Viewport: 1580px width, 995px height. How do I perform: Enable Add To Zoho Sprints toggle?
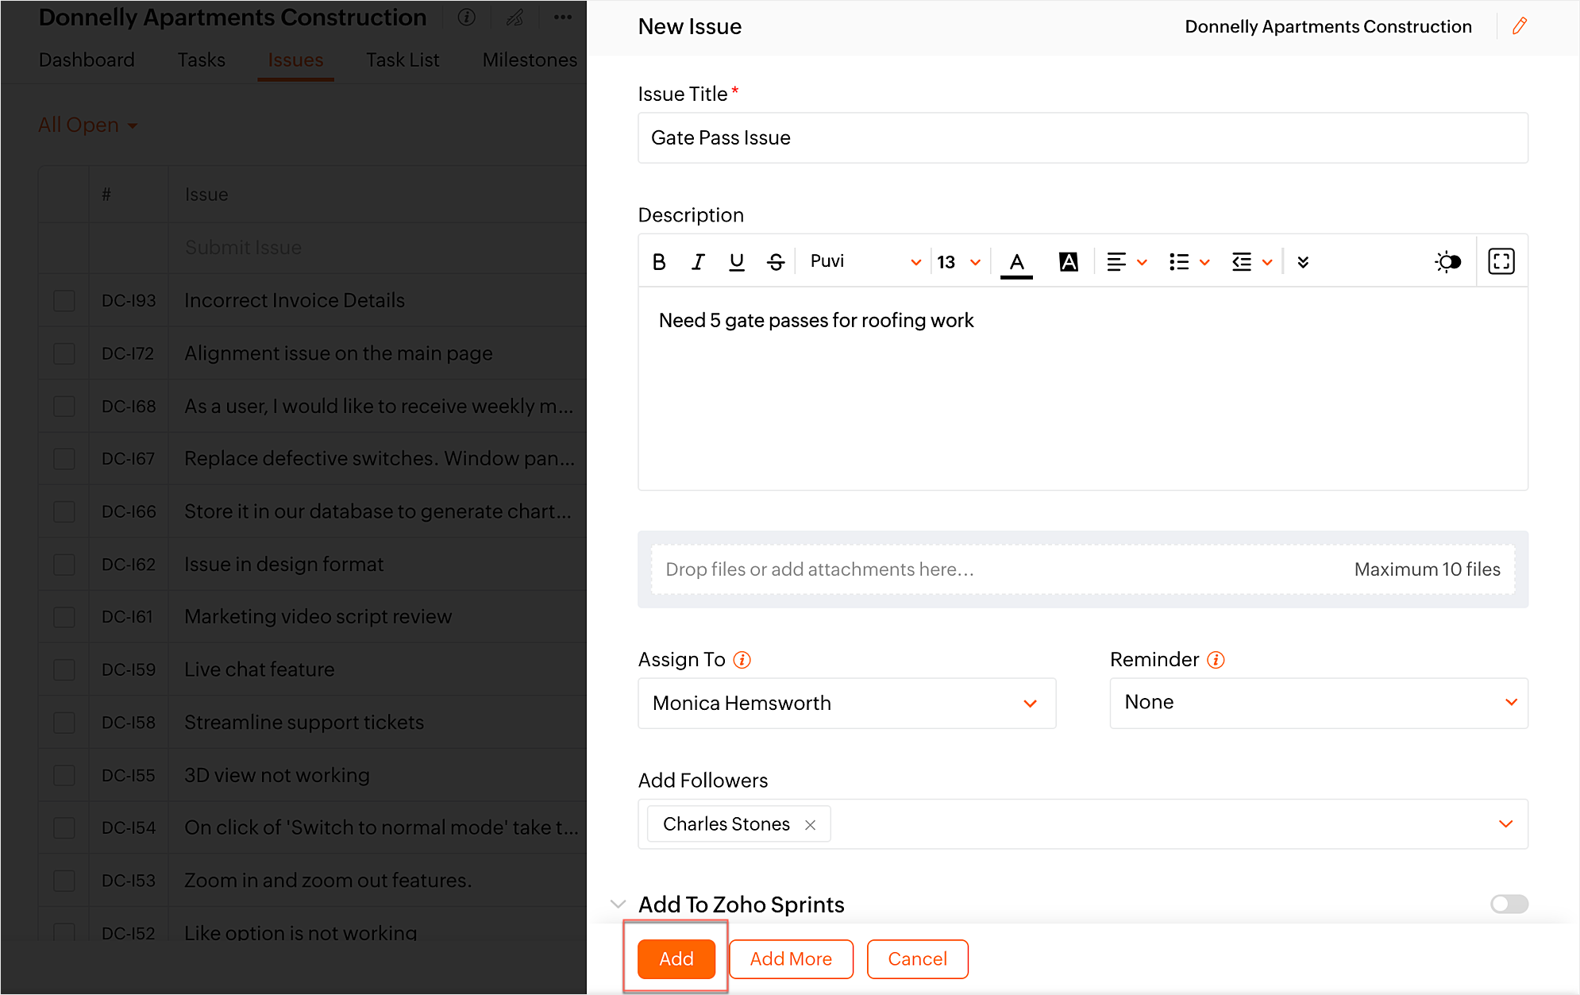(x=1509, y=904)
